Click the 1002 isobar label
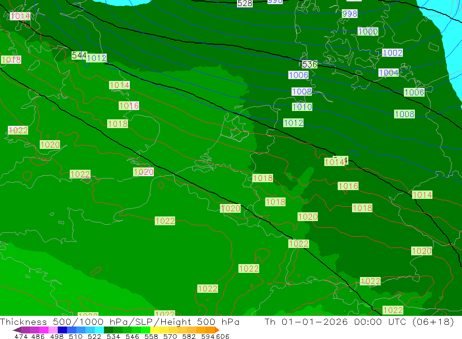Image resolution: width=462 pixels, height=339 pixels. pyautogui.click(x=392, y=53)
